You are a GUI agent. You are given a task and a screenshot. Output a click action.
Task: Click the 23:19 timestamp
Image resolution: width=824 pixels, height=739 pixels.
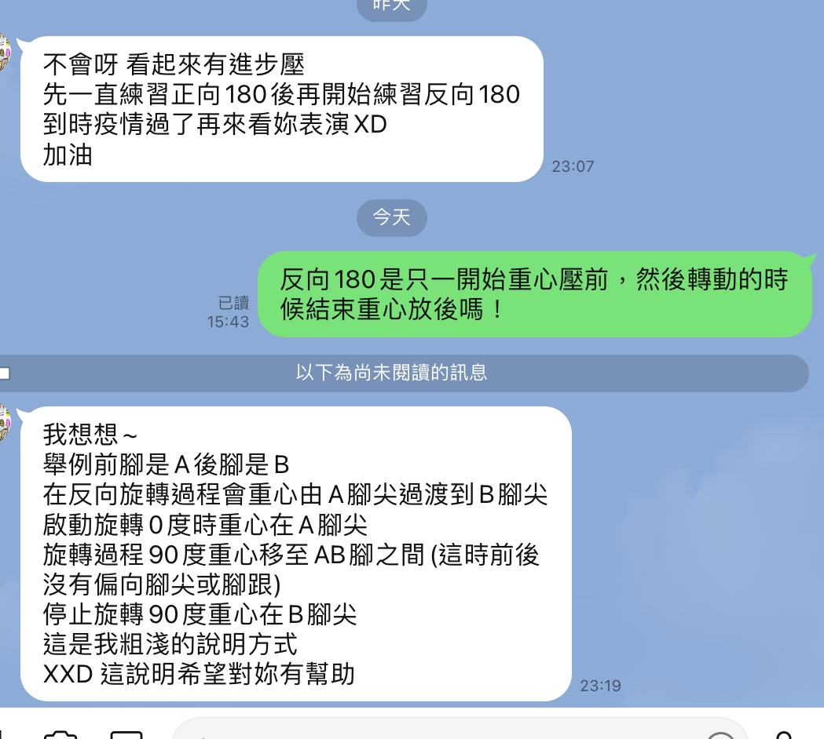point(601,686)
